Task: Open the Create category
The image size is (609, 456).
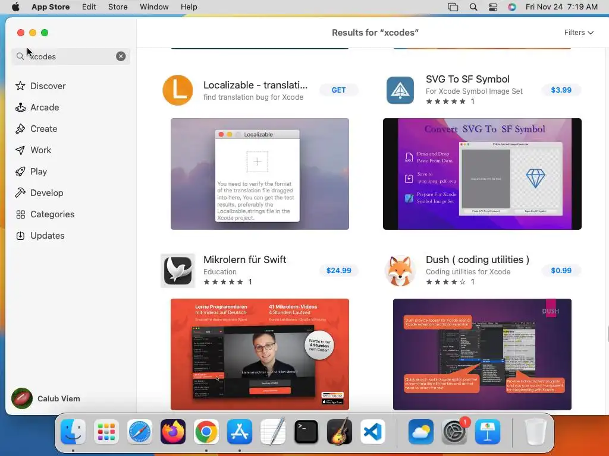Action: pos(36,129)
